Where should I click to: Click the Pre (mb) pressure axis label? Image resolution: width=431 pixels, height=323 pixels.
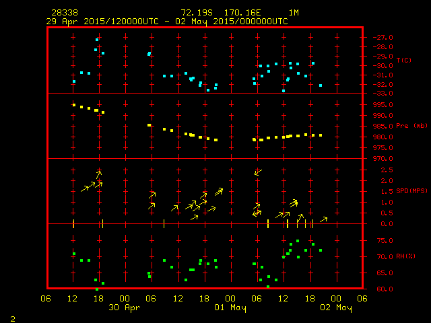[x=411, y=126]
